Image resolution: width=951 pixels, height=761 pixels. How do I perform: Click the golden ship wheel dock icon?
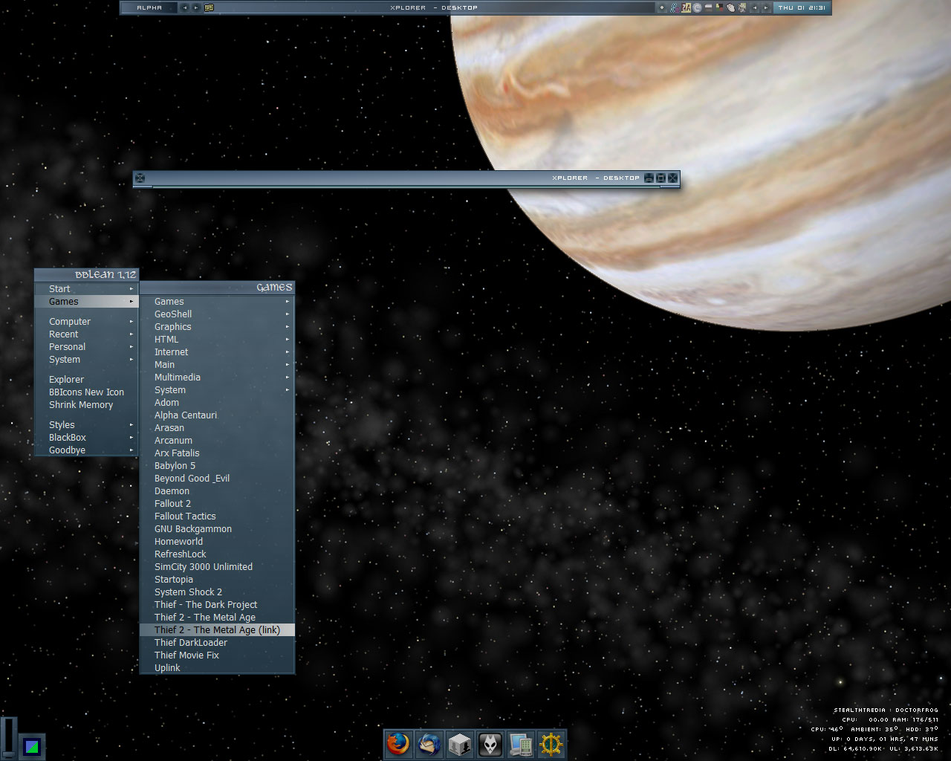(x=551, y=744)
